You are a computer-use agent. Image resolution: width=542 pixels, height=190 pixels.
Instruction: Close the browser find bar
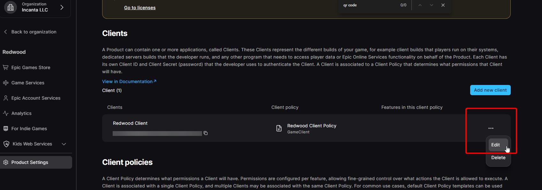click(x=443, y=5)
